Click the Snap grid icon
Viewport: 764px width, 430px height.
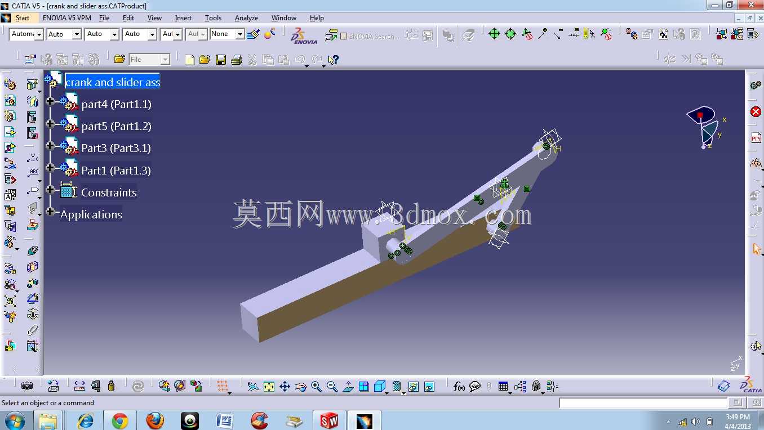(223, 386)
